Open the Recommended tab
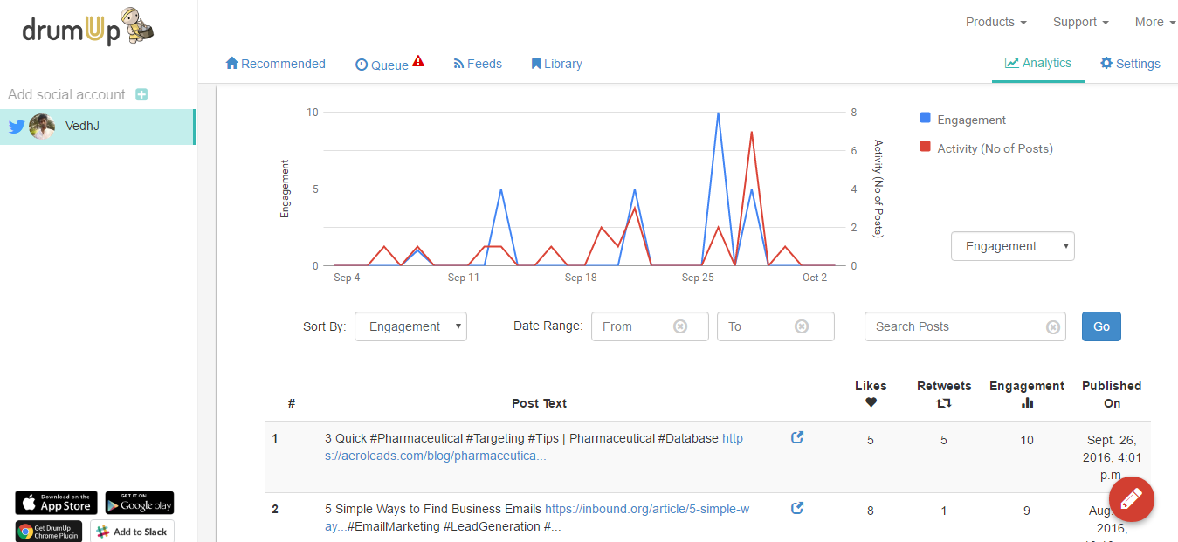The width and height of the screenshot is (1178, 542). point(275,64)
